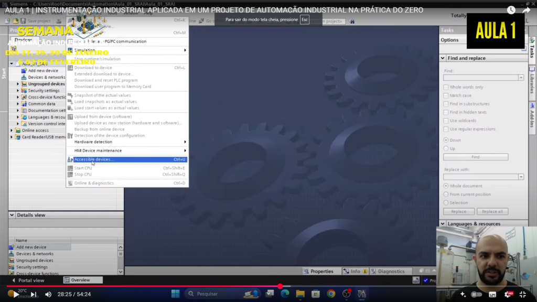This screenshot has width=537, height=302.
Task: Mute the video using the speaker icon
Action: pyautogui.click(x=48, y=294)
